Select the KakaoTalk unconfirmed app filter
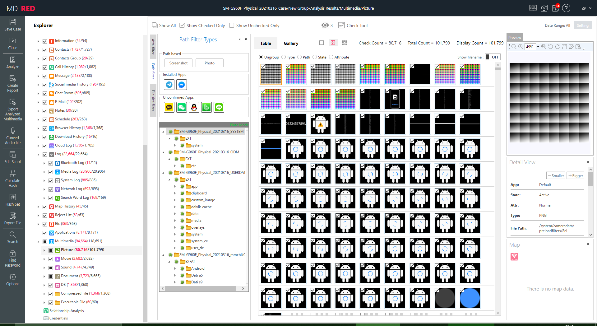597x326 pixels. click(x=169, y=107)
